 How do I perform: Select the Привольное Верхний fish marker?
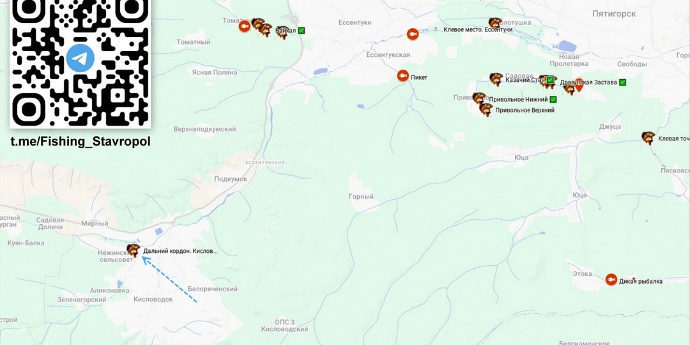pos(486,109)
